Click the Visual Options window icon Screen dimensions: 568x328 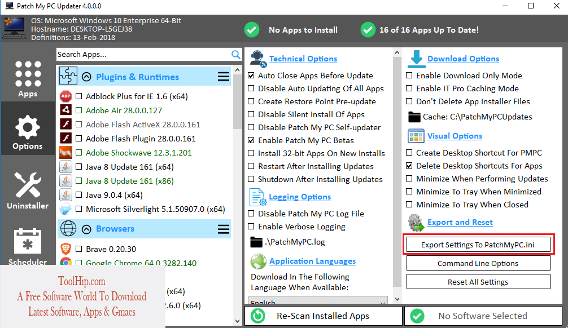click(x=416, y=136)
